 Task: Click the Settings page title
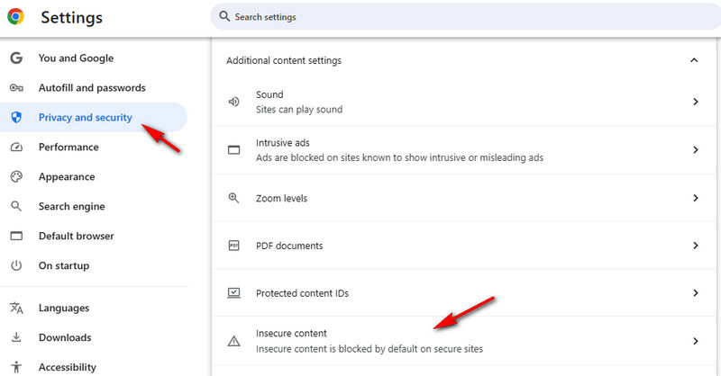point(72,17)
